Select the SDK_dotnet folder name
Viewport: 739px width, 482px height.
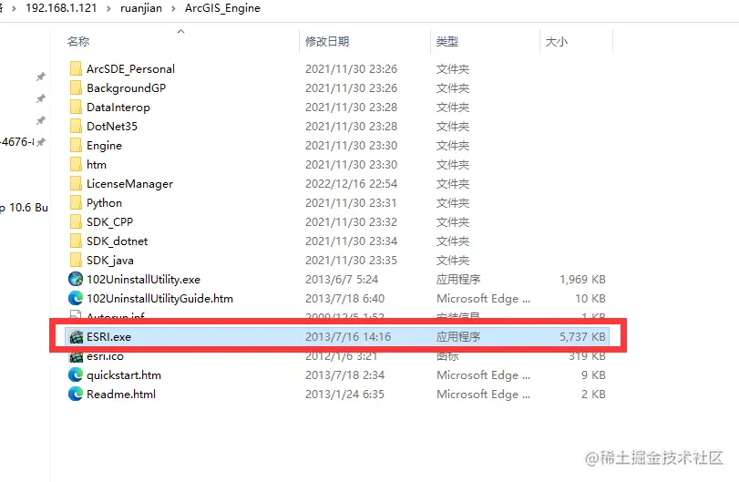coord(117,241)
